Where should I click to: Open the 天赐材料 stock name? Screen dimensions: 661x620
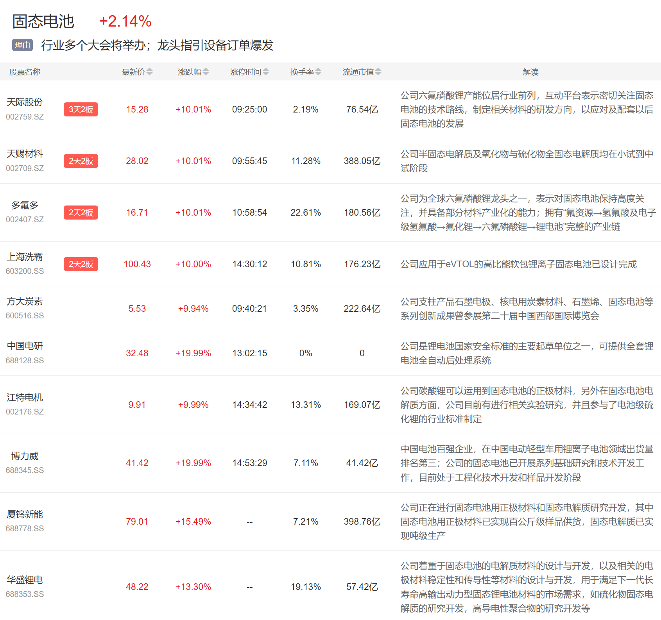[25, 154]
